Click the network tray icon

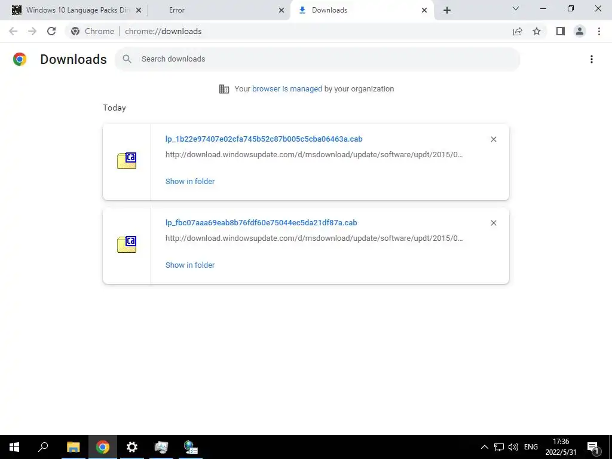coord(499,447)
